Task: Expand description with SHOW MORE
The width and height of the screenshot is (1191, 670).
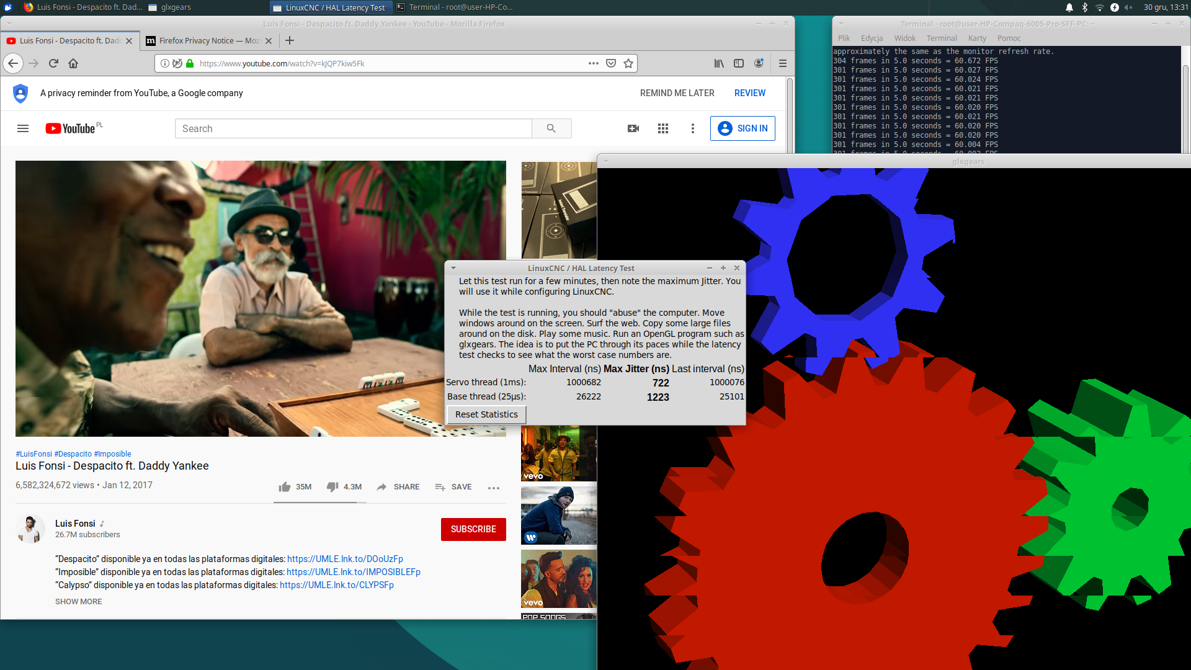Action: (x=78, y=602)
